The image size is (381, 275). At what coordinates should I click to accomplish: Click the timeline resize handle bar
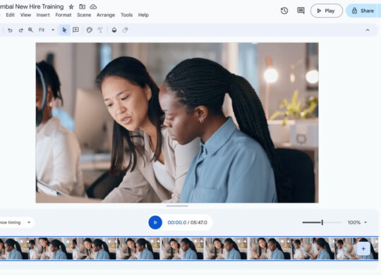(x=177, y=206)
